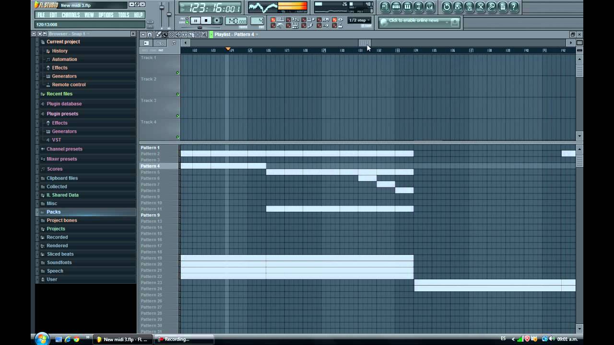Select the playlist slice tool

click(x=191, y=34)
